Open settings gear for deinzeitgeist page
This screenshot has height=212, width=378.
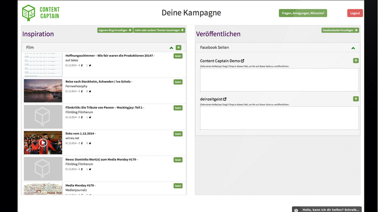356,99
